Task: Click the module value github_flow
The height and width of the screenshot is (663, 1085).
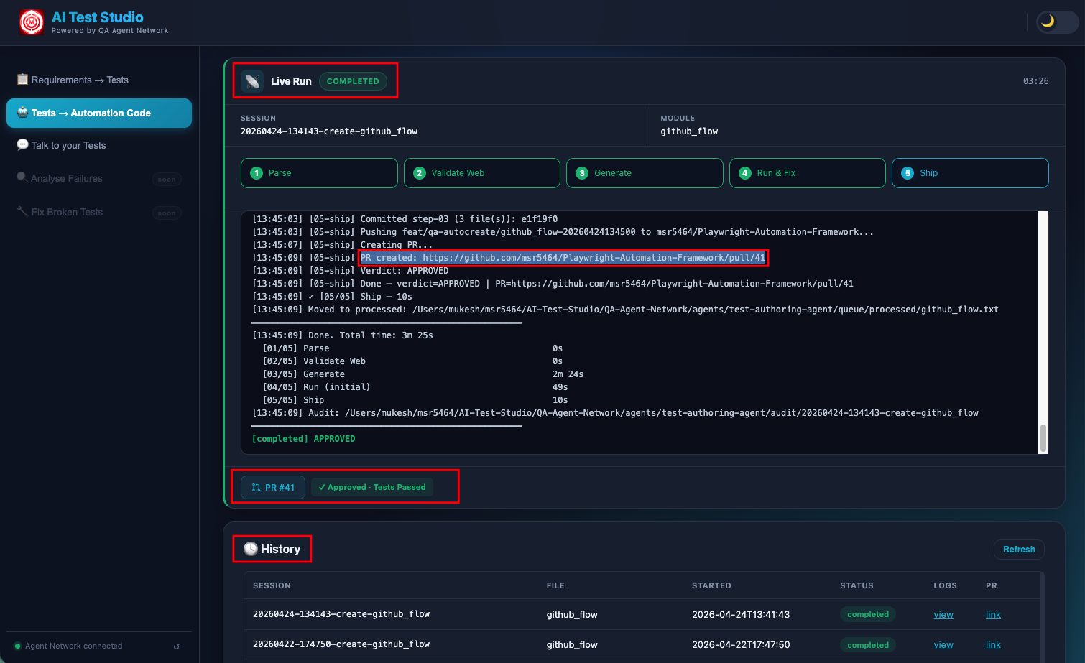Action: pyautogui.click(x=689, y=131)
